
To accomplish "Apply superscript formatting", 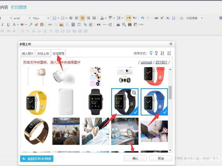I will 162,18.
